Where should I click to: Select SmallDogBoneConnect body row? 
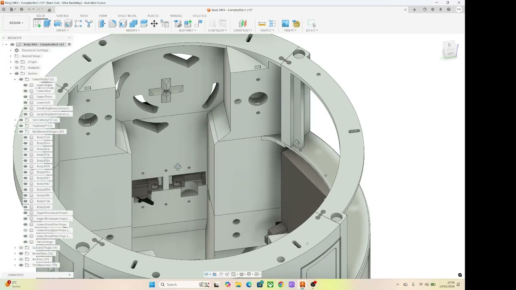[x=47, y=108]
